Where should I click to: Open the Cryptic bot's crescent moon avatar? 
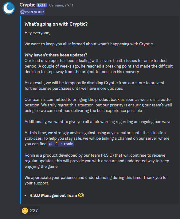[x=9, y=8]
